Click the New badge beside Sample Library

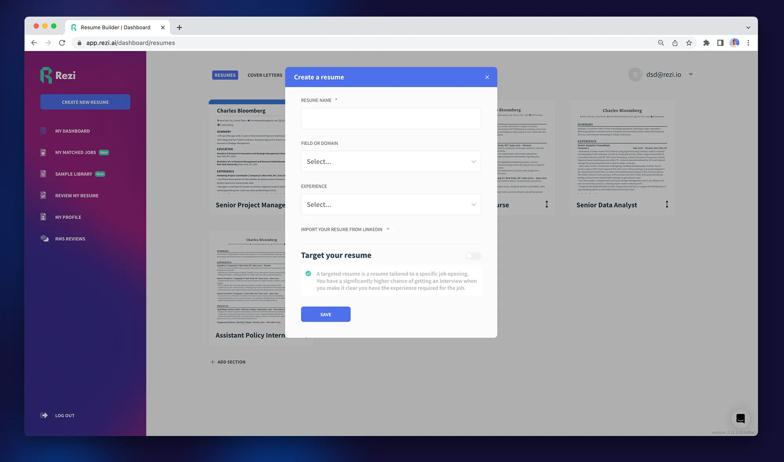coord(100,174)
